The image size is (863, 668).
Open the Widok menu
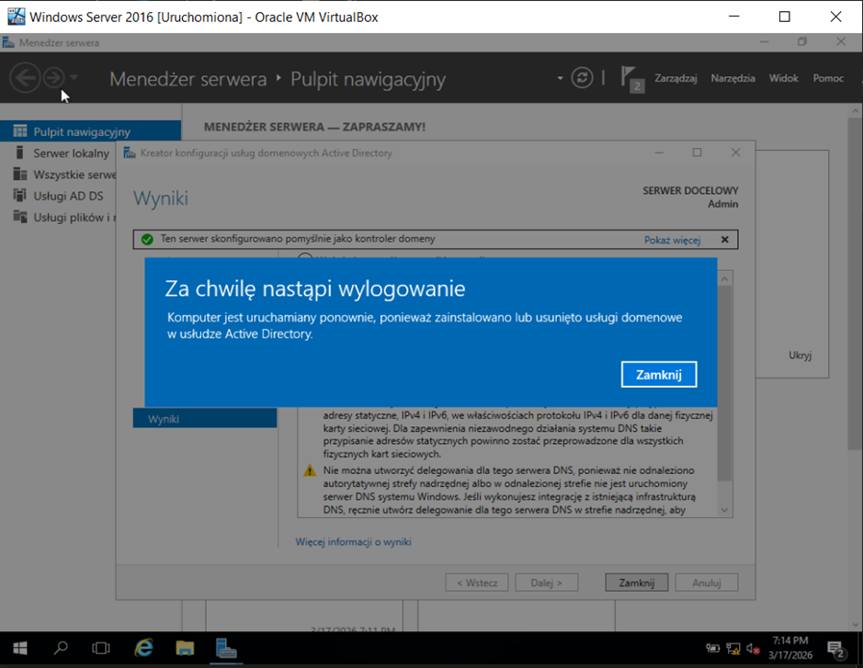[x=783, y=78]
